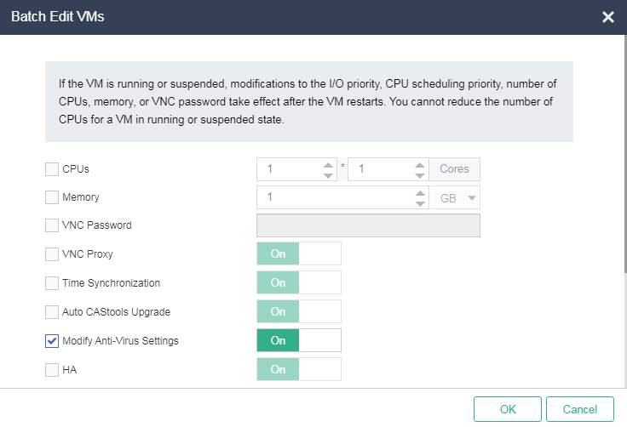Enable the HA checkbox
The height and width of the screenshot is (427, 627).
click(x=52, y=369)
